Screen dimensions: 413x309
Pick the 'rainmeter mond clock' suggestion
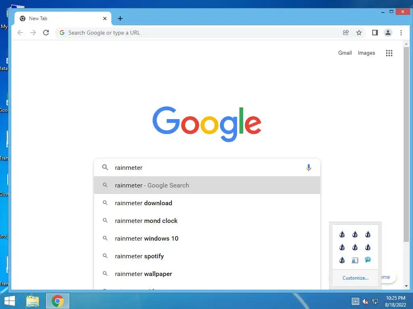[x=207, y=221]
